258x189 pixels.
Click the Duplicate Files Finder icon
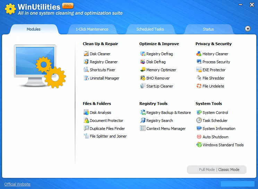[x=86, y=128]
